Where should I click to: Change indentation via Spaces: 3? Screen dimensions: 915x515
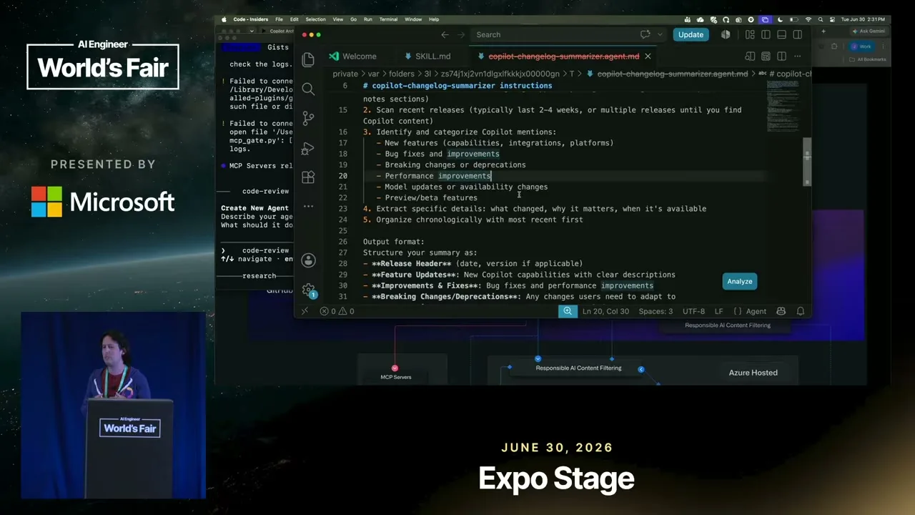click(x=656, y=311)
